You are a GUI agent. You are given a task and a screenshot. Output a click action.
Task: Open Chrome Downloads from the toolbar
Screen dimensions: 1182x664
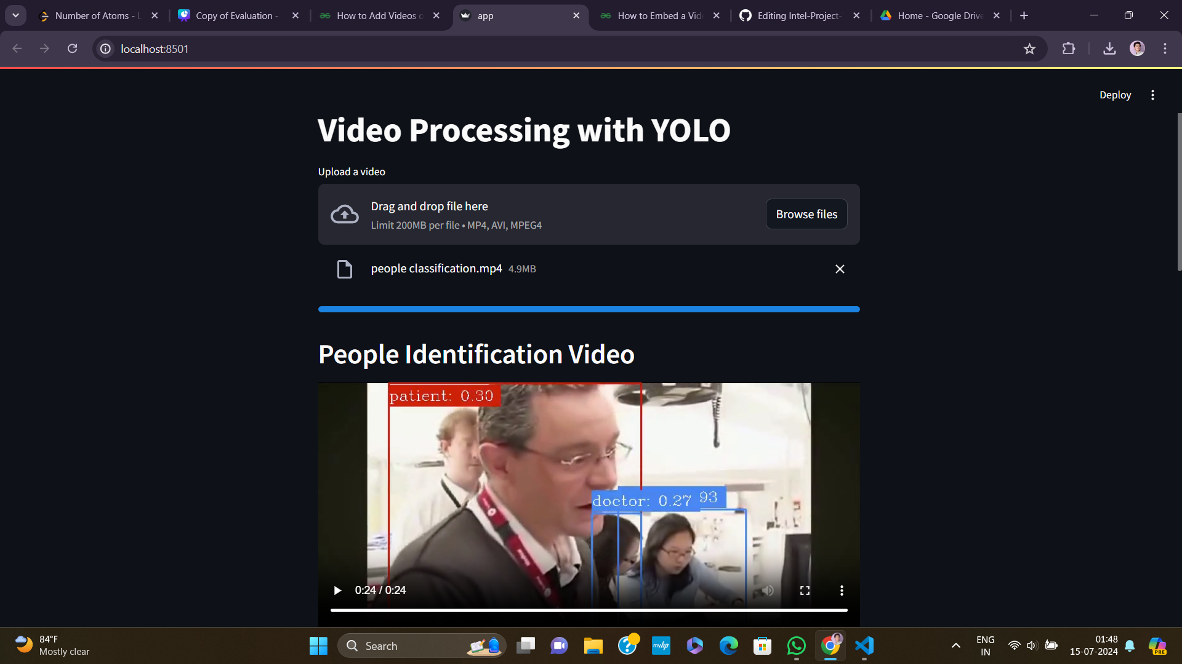[x=1109, y=49]
